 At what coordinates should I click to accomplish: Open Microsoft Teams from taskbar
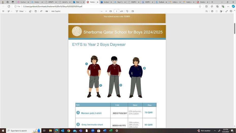coord(81,131)
